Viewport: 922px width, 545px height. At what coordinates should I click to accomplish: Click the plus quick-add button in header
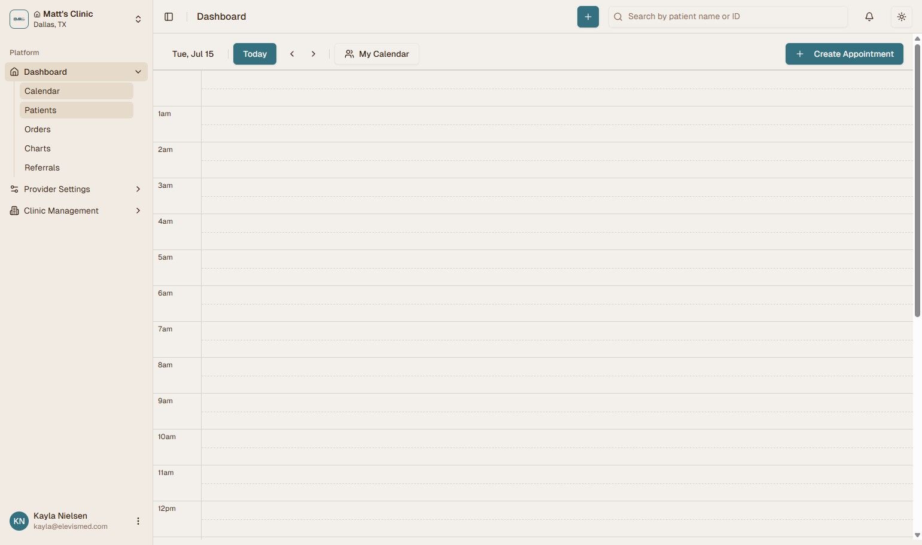click(588, 17)
